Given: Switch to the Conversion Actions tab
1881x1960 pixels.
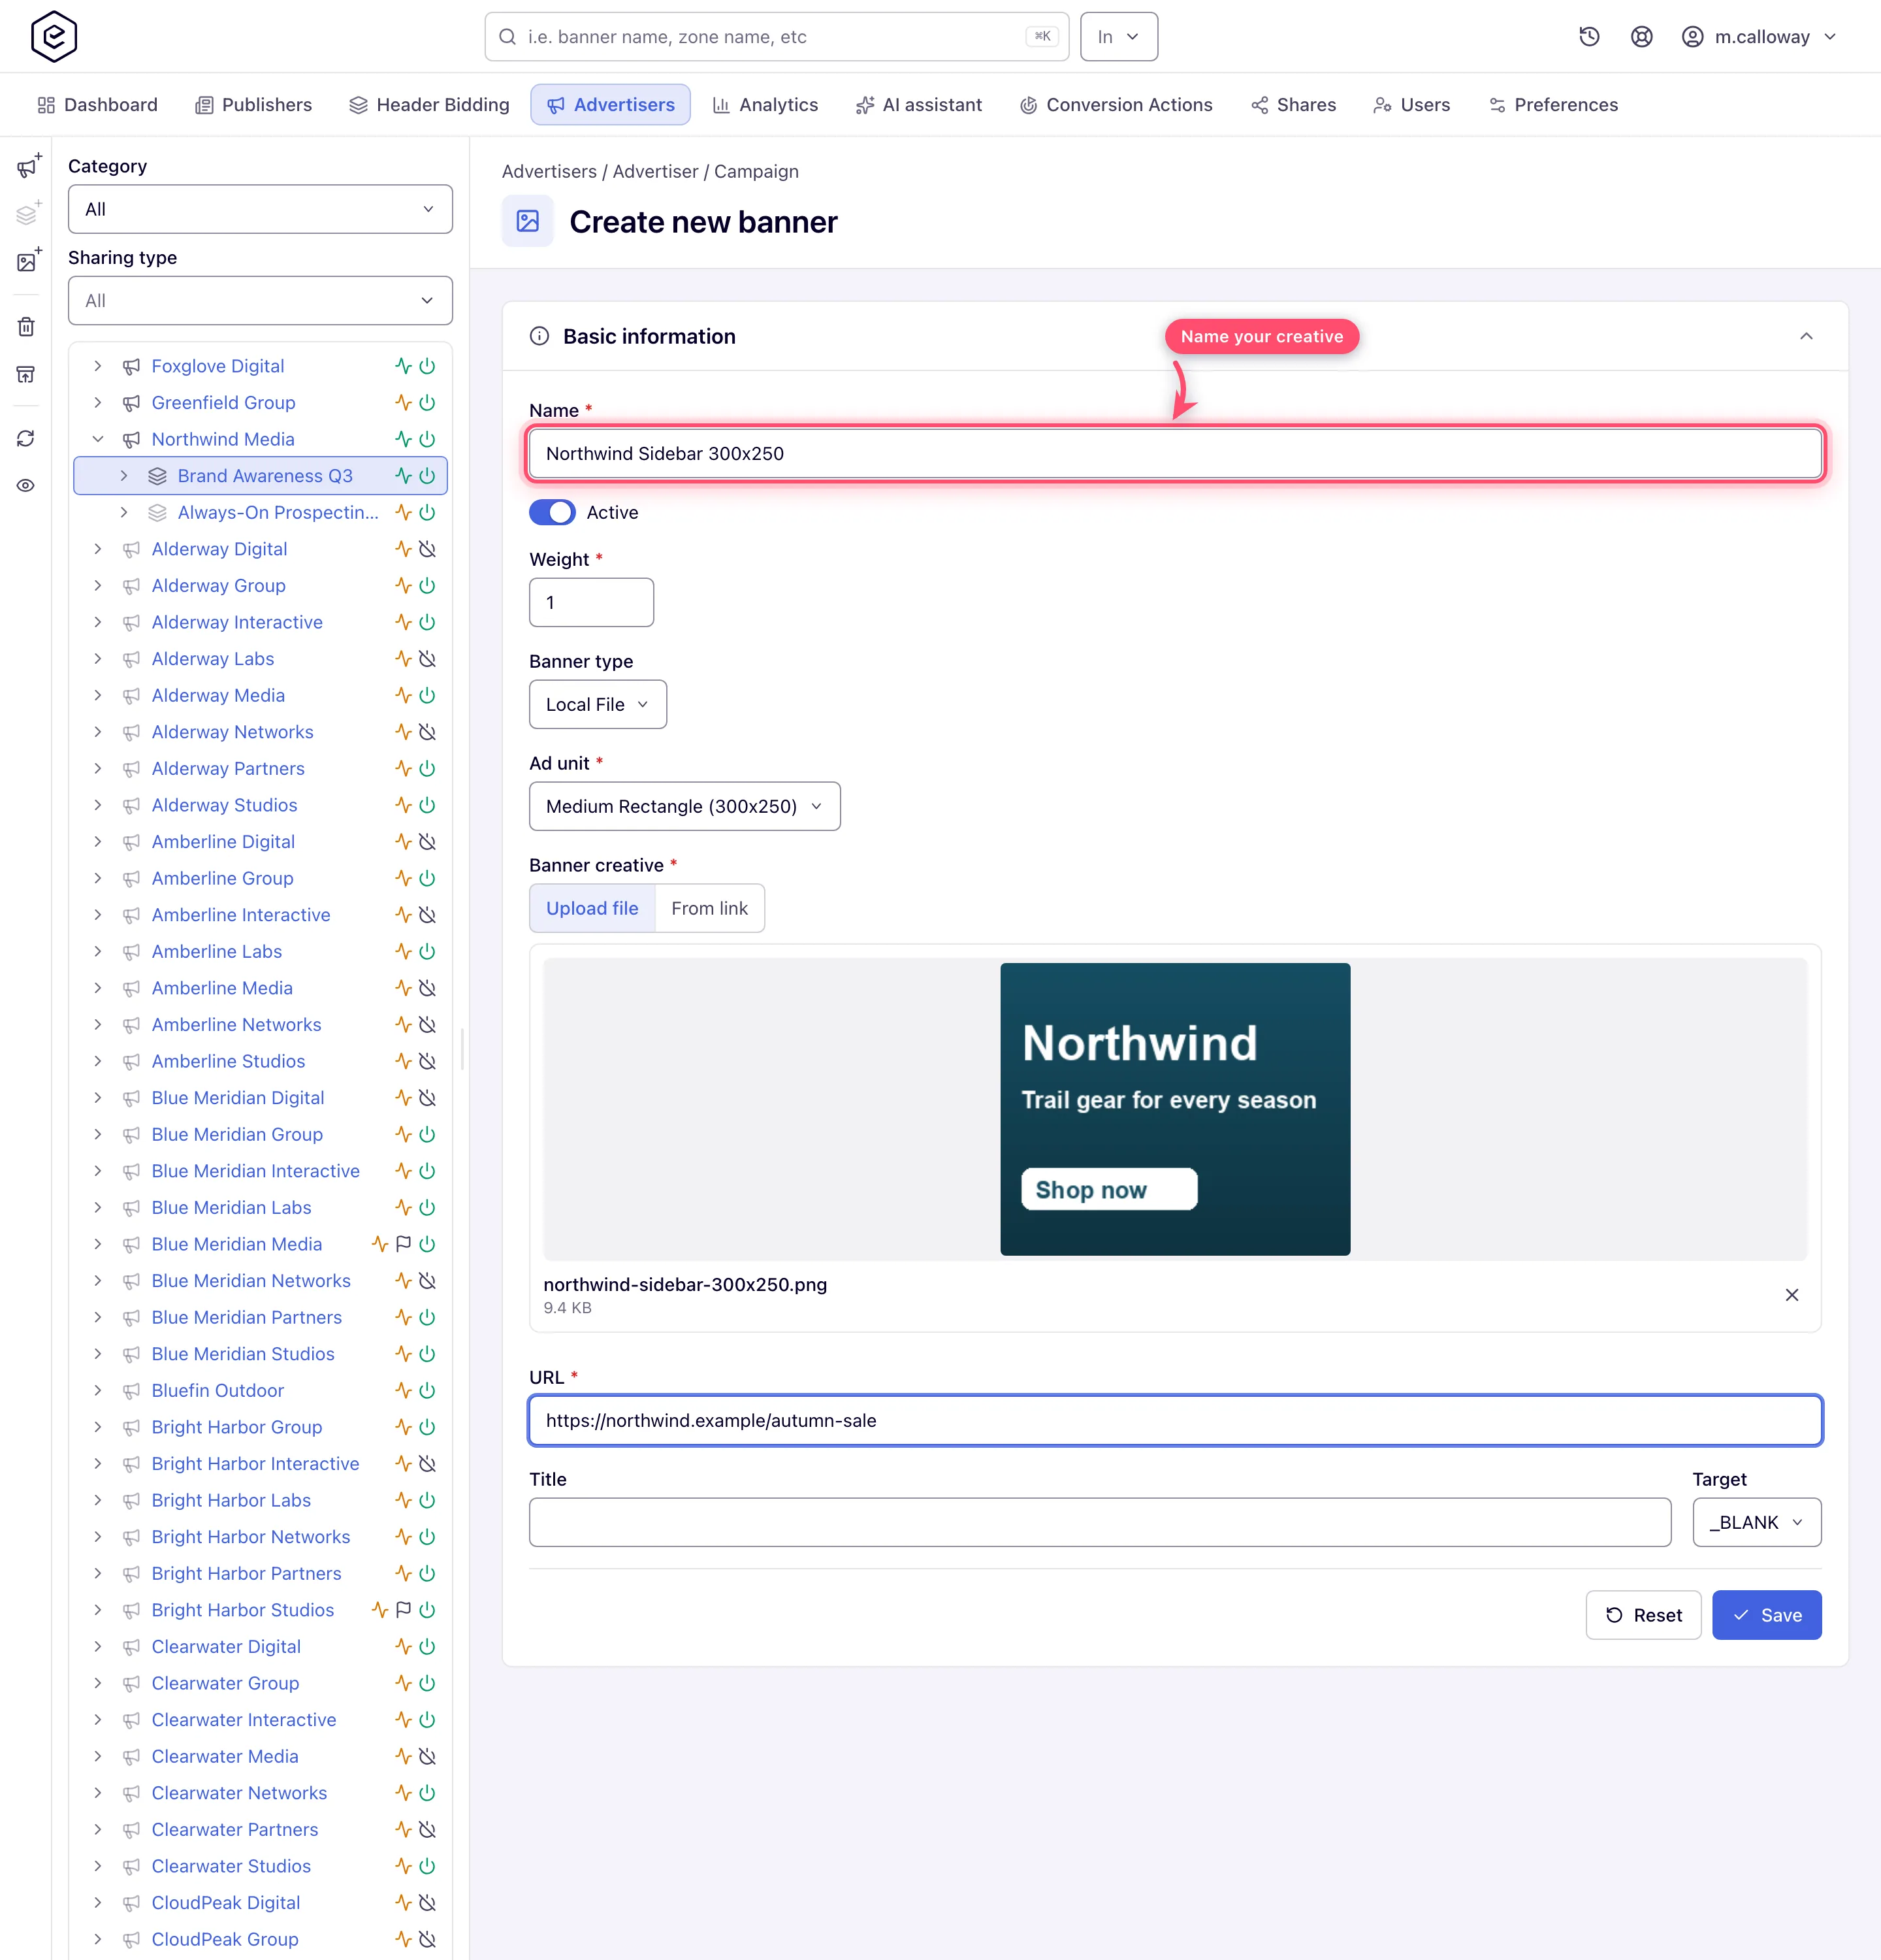Looking at the screenshot, I should pyautogui.click(x=1116, y=105).
